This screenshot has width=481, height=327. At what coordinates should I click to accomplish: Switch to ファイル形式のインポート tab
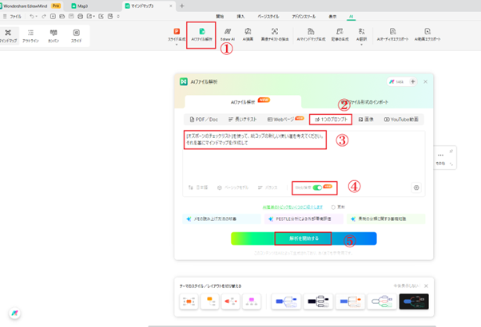click(364, 102)
